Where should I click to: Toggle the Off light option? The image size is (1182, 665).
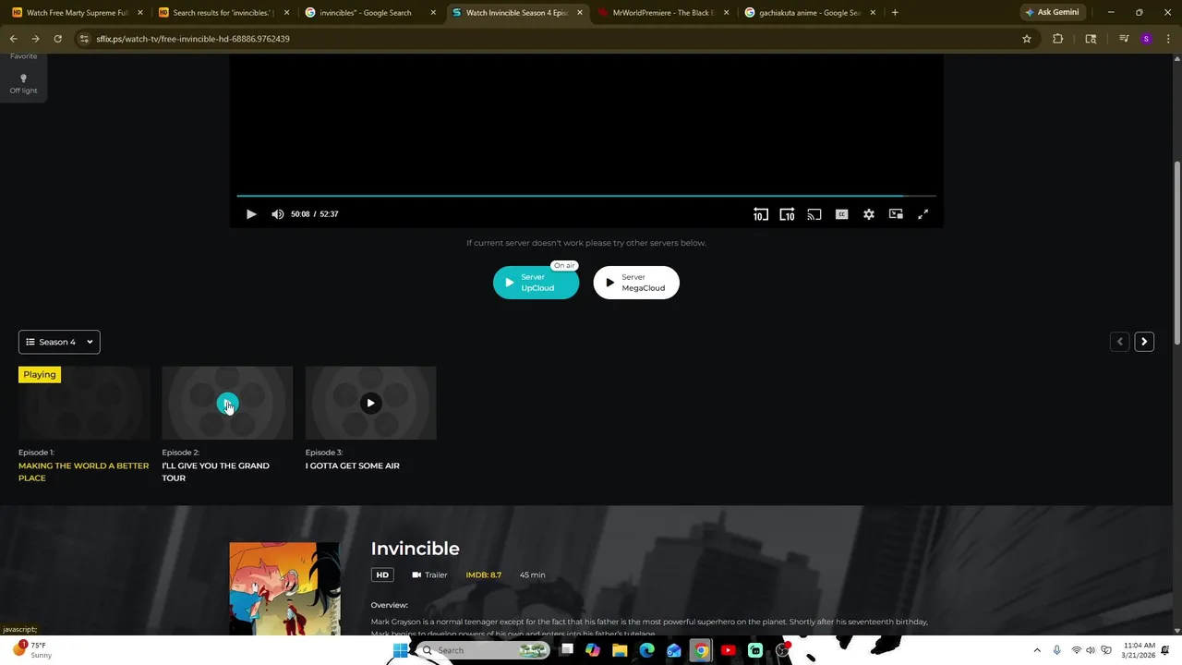[23, 84]
